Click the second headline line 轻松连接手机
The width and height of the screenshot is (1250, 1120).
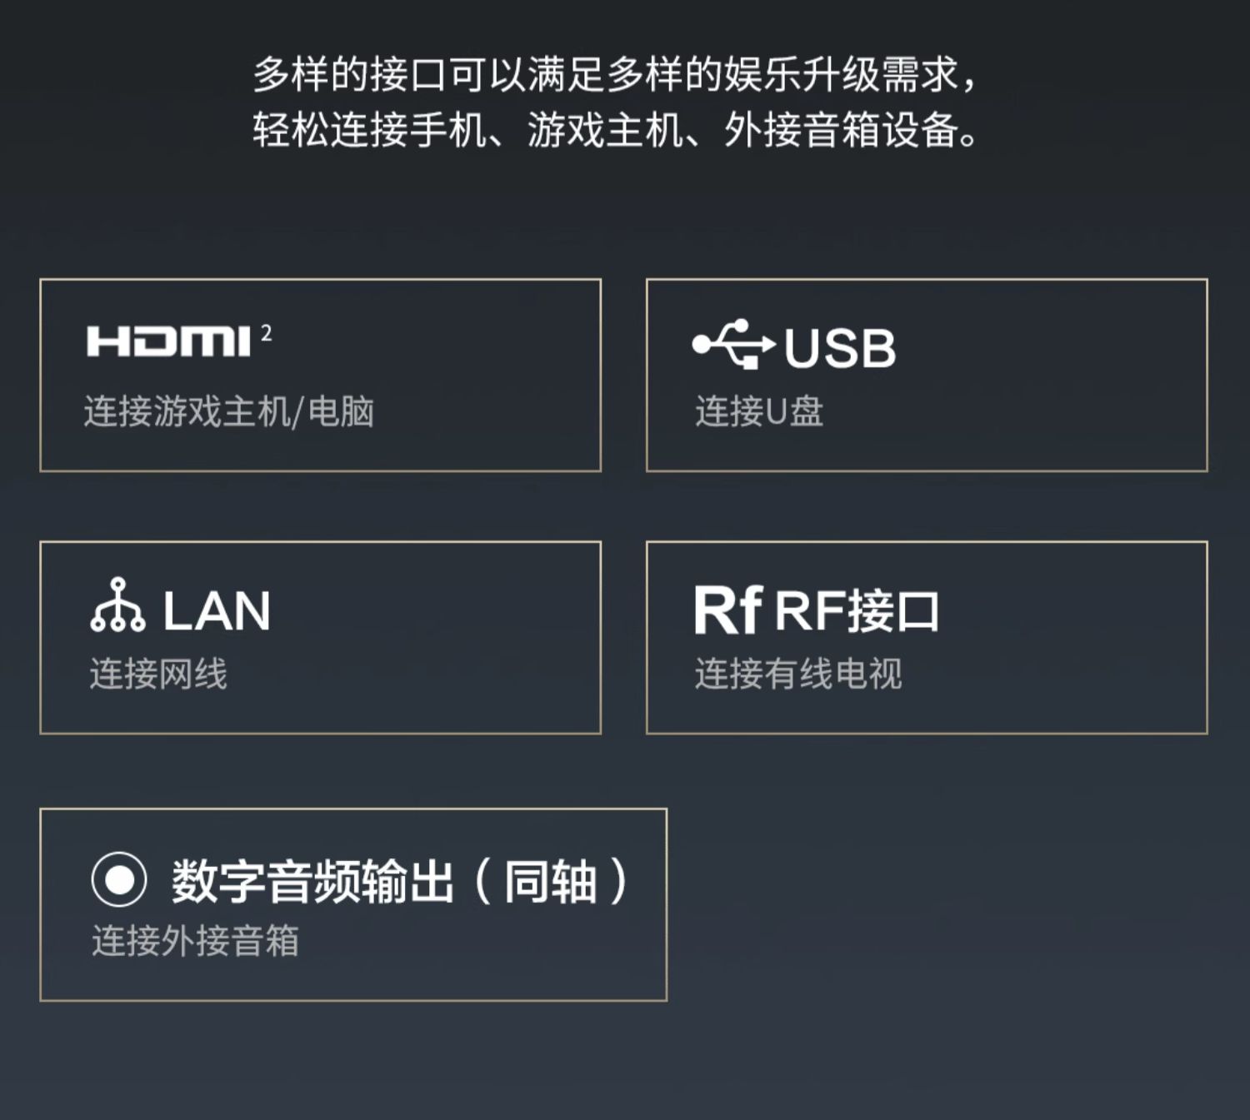click(x=615, y=130)
